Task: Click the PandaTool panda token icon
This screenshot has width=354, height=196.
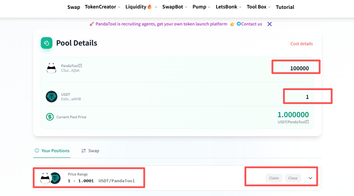Action: tap(51, 68)
